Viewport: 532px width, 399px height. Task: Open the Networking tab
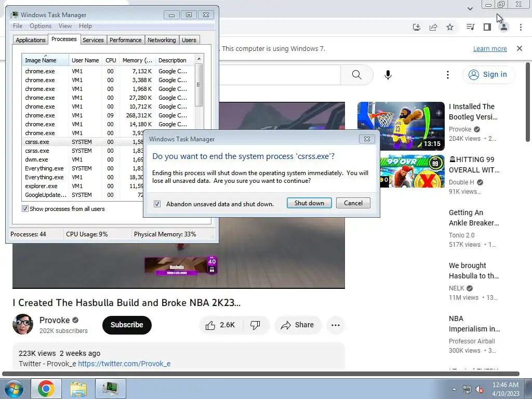[x=162, y=40]
